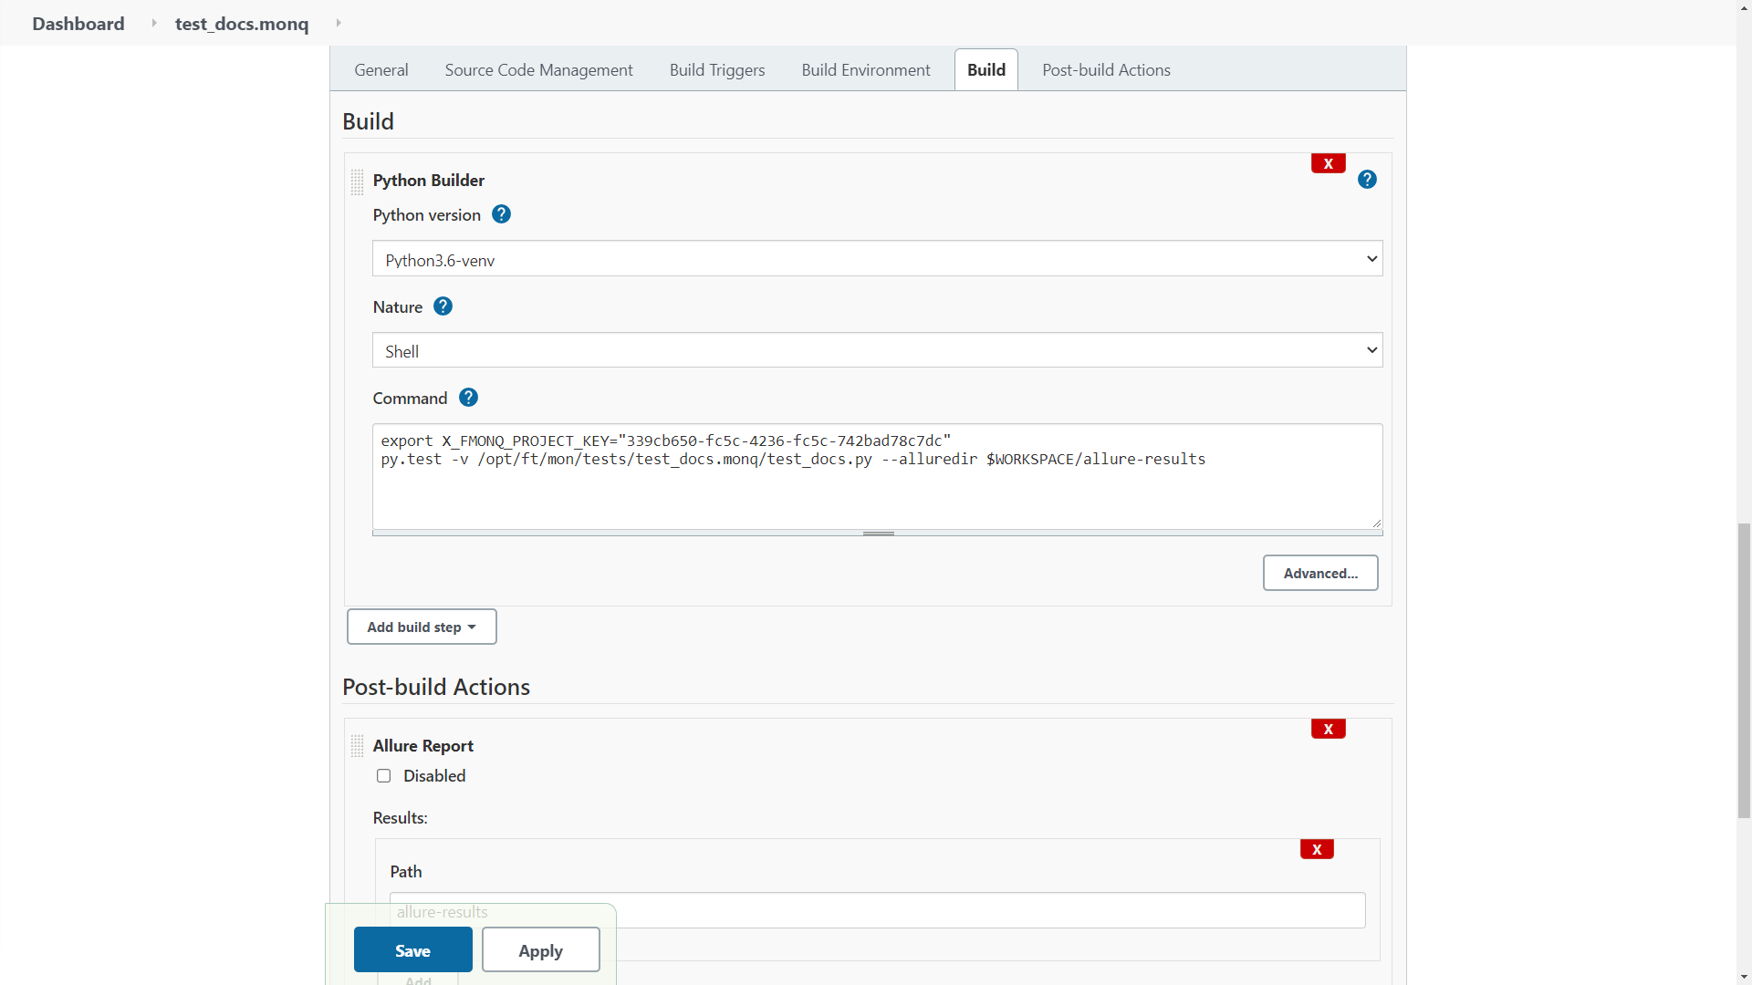Show help for Nature field
The width and height of the screenshot is (1752, 985).
coord(443,306)
